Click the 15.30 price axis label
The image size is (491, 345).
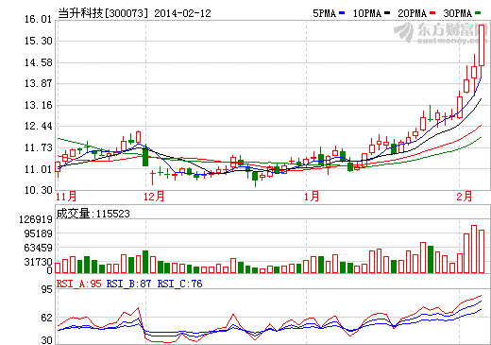click(x=38, y=41)
